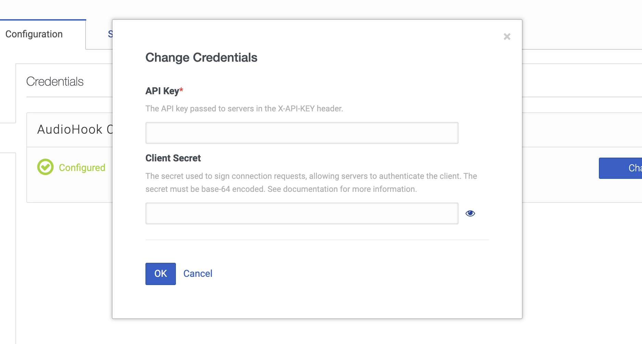Close the Change Credentials dialog
Viewport: 642px width, 344px height.
[x=507, y=37]
